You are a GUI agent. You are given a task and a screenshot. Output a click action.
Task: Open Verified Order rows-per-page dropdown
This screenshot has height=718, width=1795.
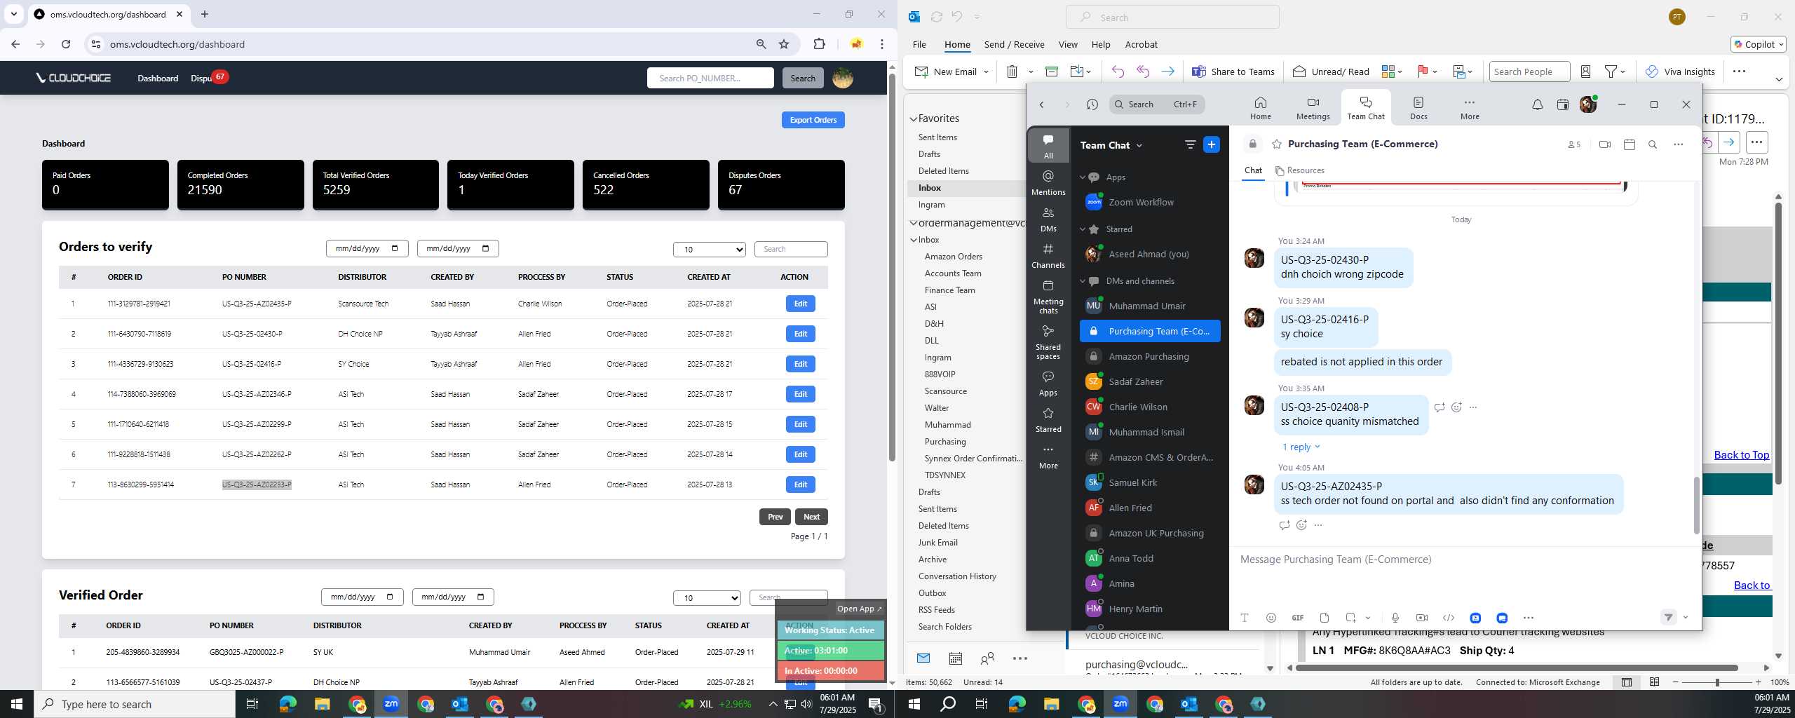tap(707, 597)
